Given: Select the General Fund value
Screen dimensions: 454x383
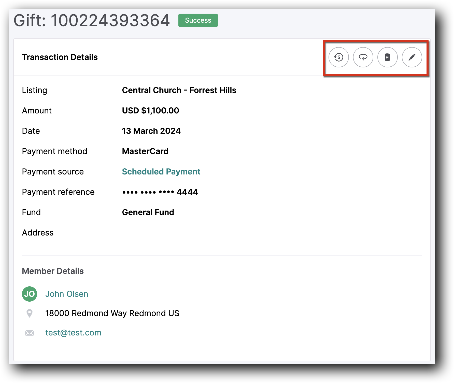Looking at the screenshot, I should [148, 212].
